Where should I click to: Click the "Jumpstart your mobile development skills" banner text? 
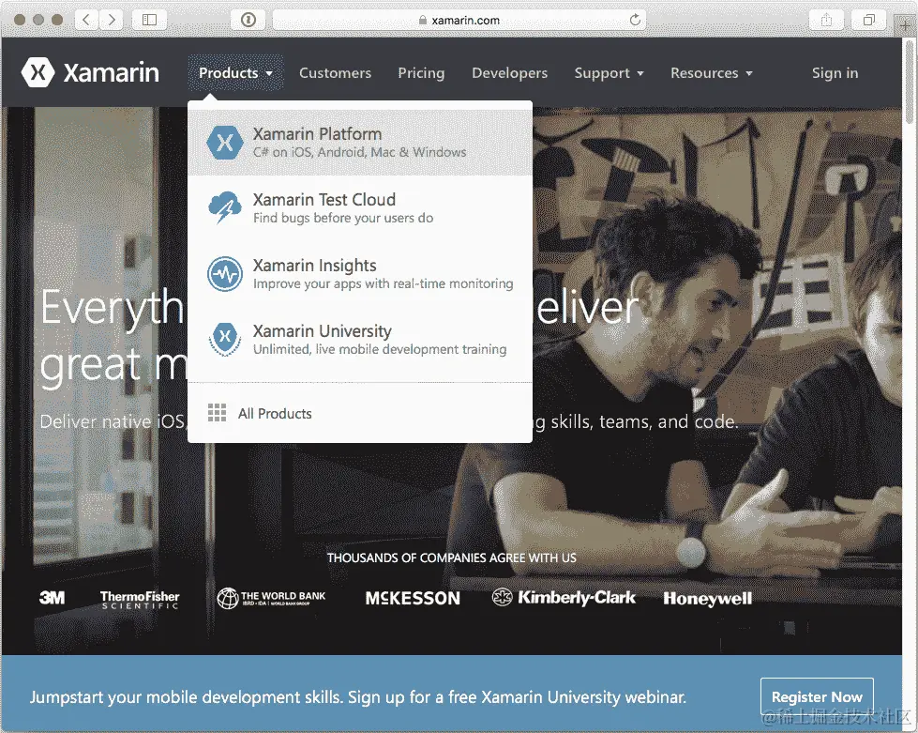point(357,697)
